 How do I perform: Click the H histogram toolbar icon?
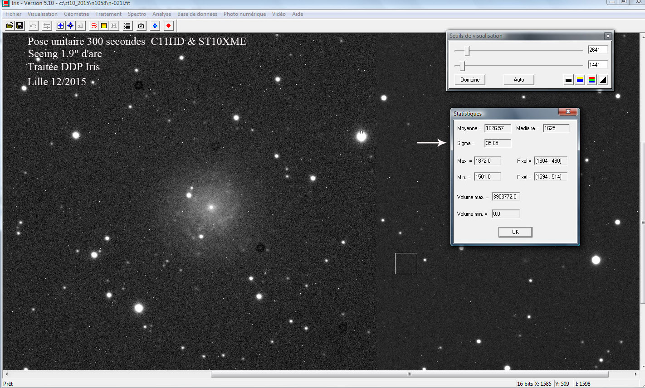coord(114,26)
